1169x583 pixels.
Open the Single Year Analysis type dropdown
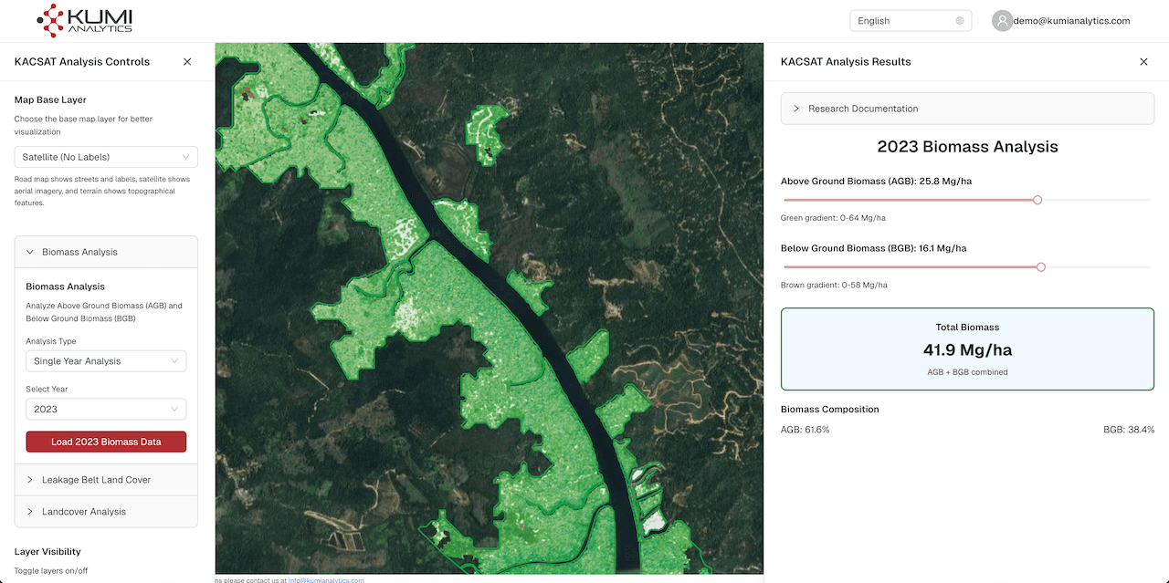tap(106, 361)
